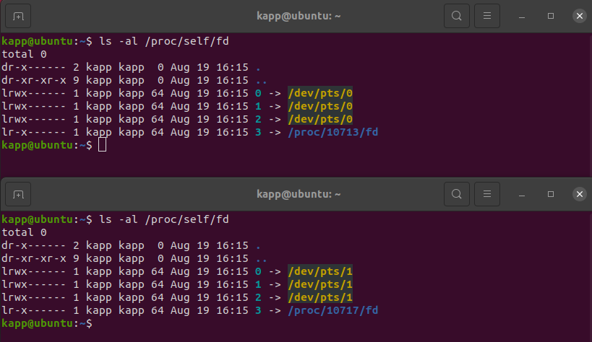The height and width of the screenshot is (342, 592).
Task: Click top terminal title kapp@ubuntu
Action: click(x=299, y=15)
